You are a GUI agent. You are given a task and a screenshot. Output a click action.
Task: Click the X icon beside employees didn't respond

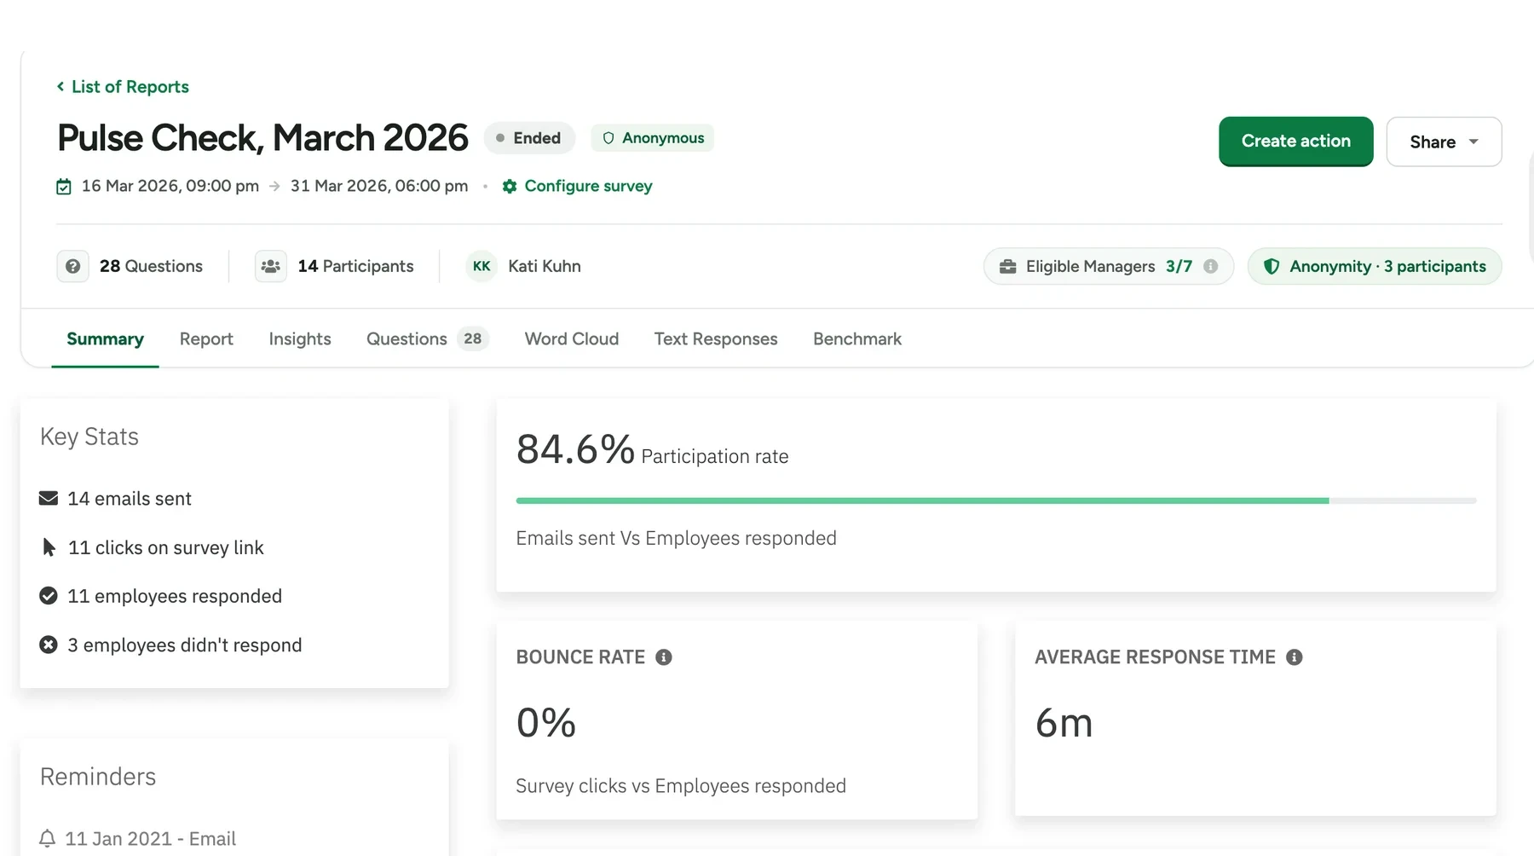49,645
